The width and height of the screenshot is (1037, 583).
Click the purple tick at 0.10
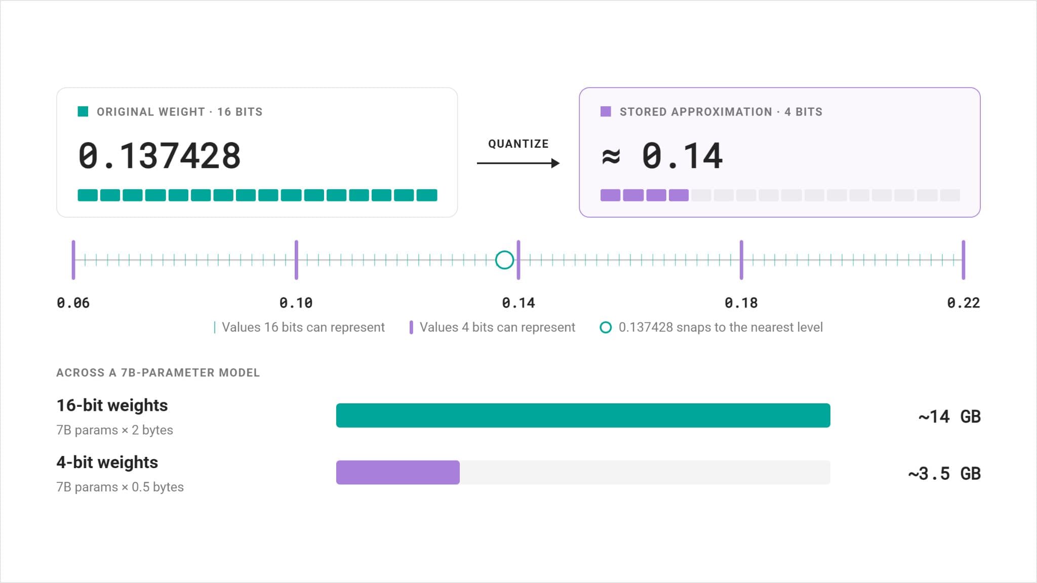[296, 260]
